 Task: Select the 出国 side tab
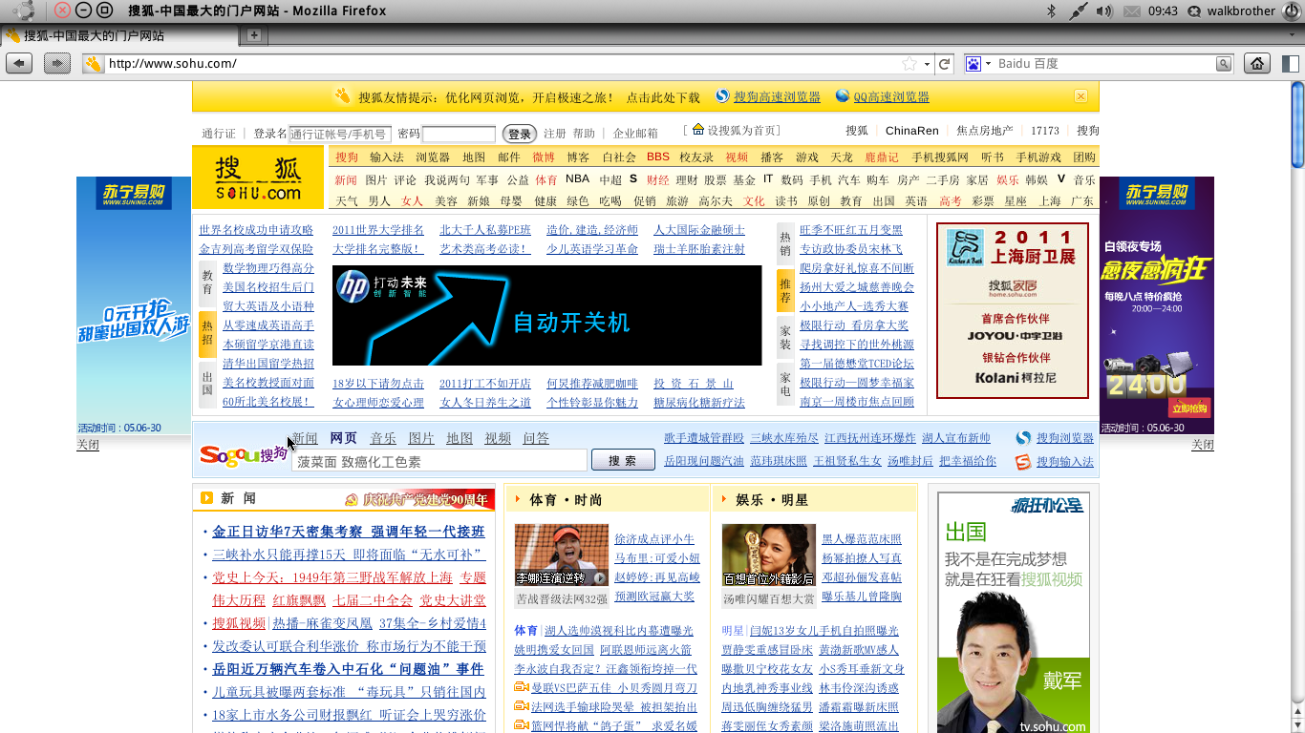(207, 385)
